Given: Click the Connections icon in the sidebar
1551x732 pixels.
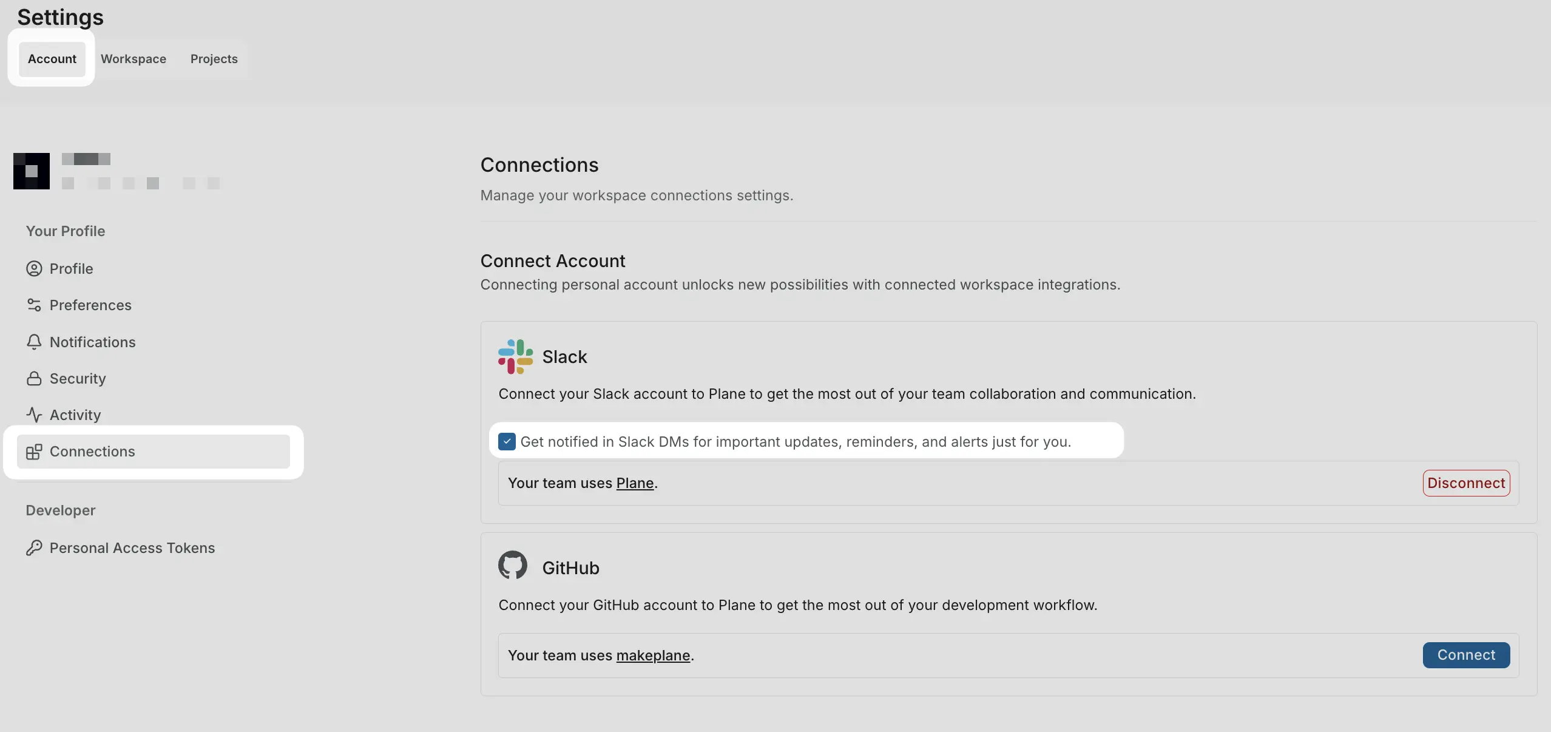Looking at the screenshot, I should click(35, 452).
